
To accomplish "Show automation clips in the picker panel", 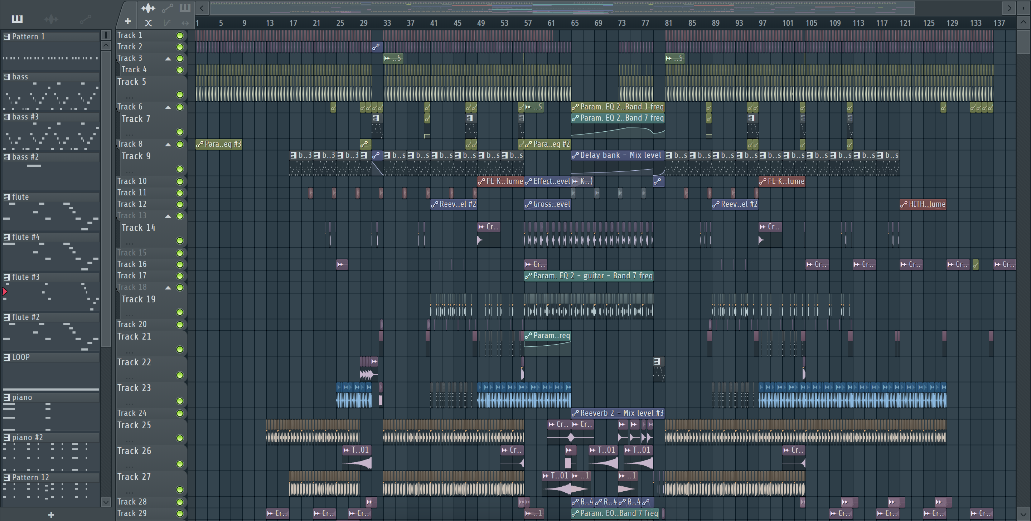I will tap(85, 19).
